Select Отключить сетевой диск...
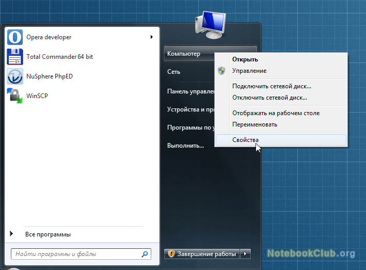The width and height of the screenshot is (366, 270). pyautogui.click(x=281, y=98)
